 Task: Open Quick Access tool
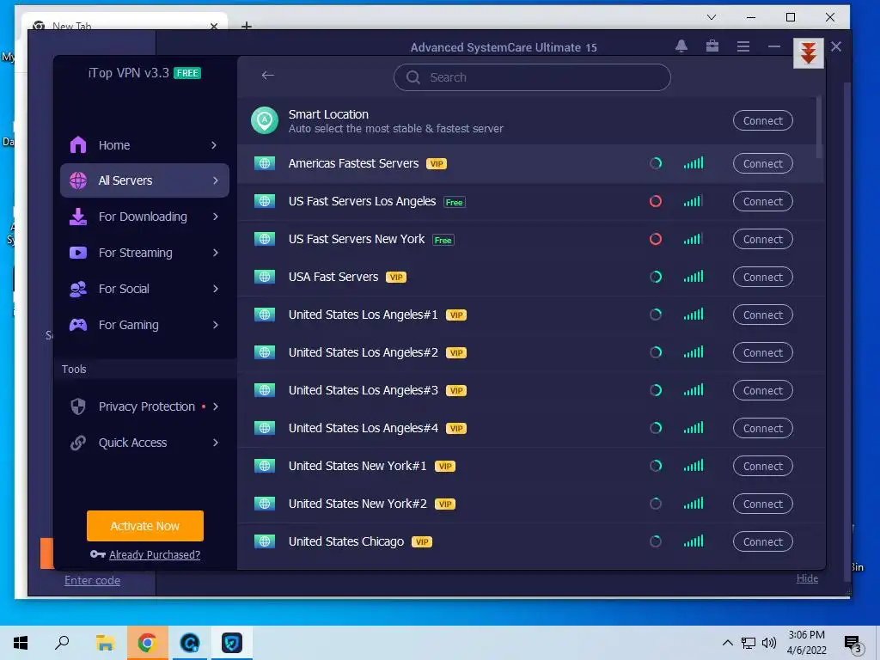[x=144, y=443]
